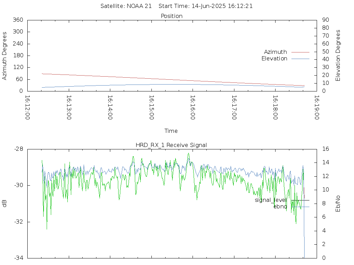354x265 pixels.
Task: Click the 70 tick on elevation axis
Action: click(x=326, y=36)
